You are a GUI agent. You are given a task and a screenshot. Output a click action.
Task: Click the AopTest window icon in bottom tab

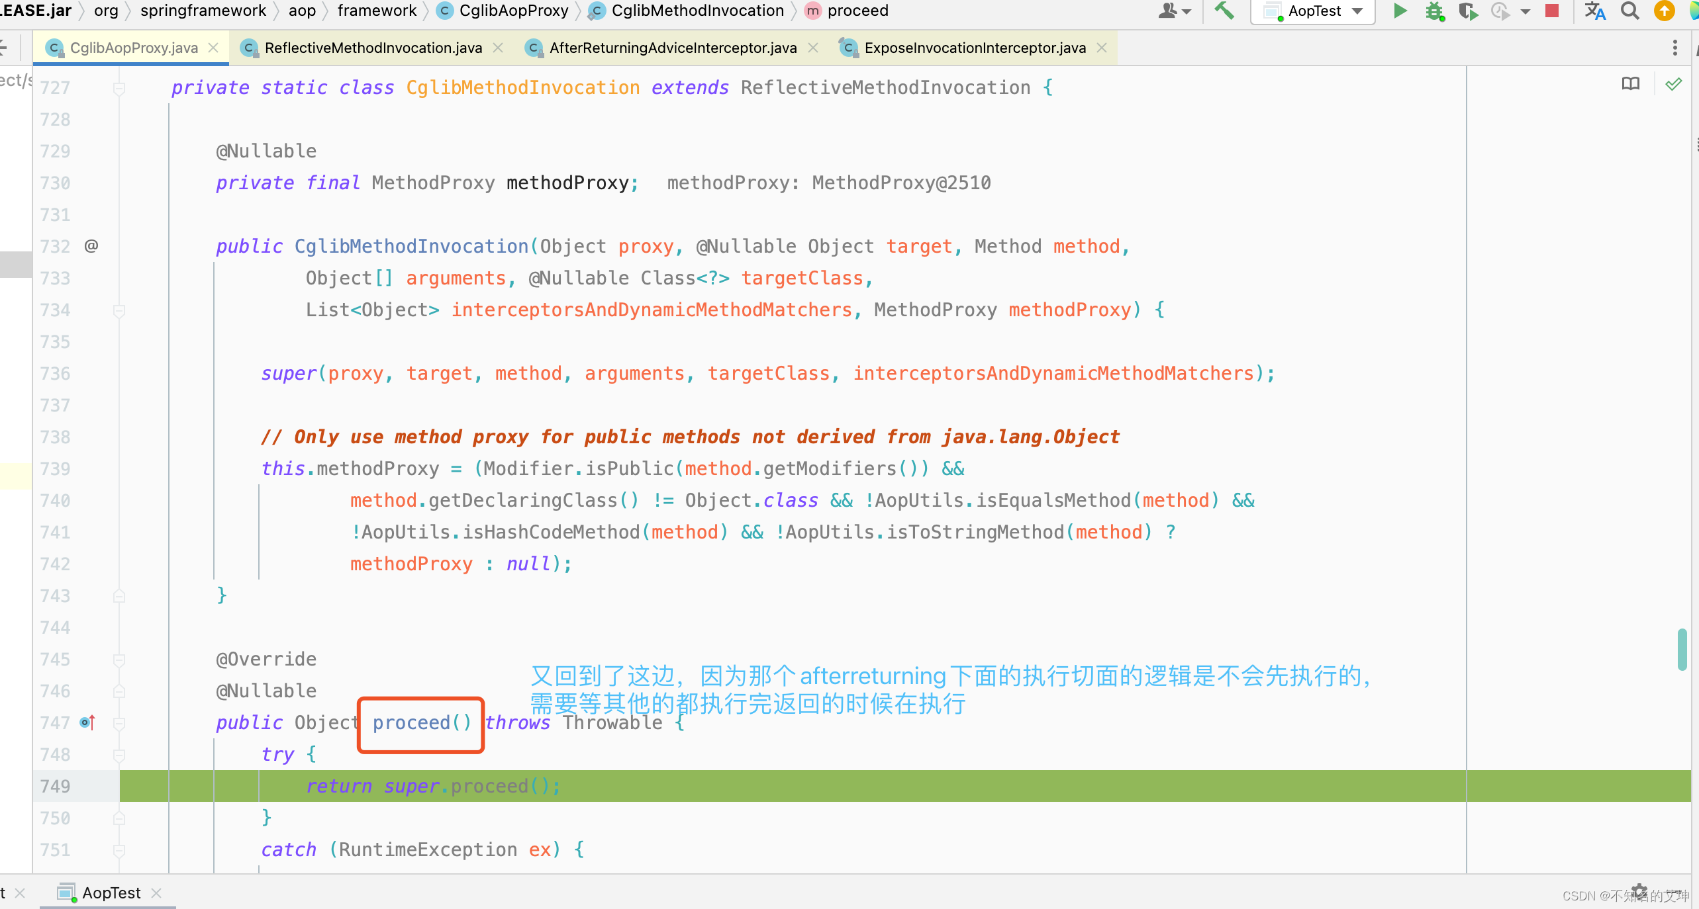[x=66, y=893]
